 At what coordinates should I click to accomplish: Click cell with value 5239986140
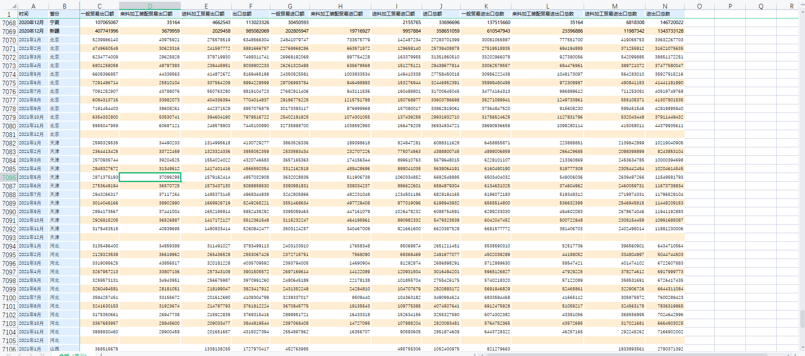pyautogui.click(x=99, y=40)
